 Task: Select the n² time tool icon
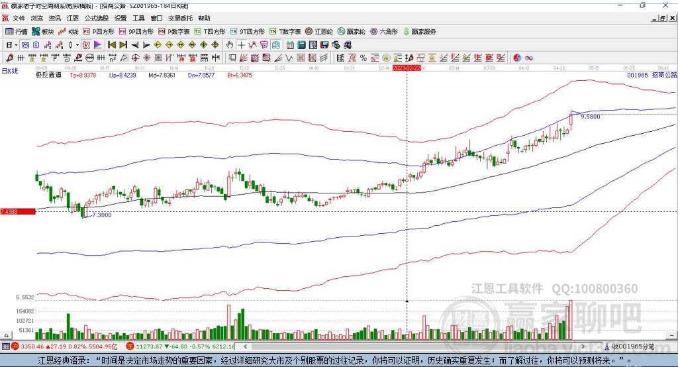[113, 58]
